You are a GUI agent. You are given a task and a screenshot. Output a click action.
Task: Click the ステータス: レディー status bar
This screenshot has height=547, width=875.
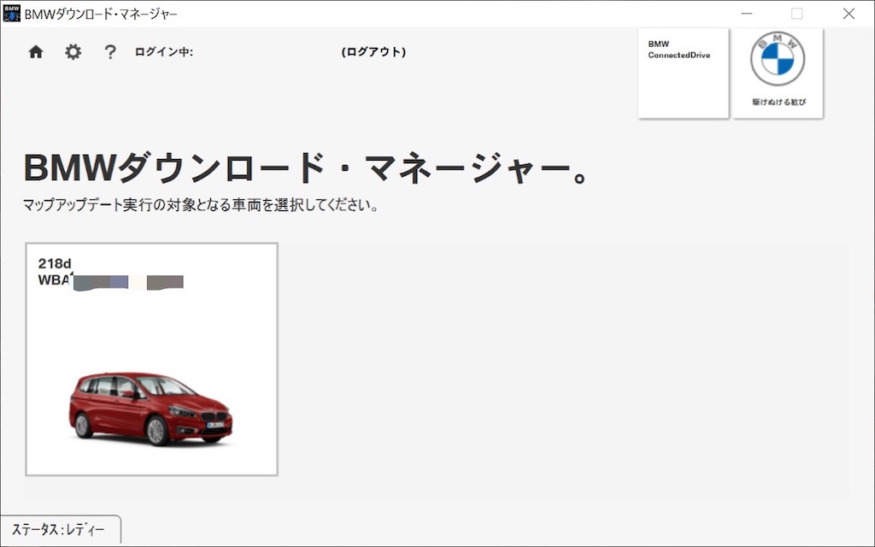coord(61,531)
